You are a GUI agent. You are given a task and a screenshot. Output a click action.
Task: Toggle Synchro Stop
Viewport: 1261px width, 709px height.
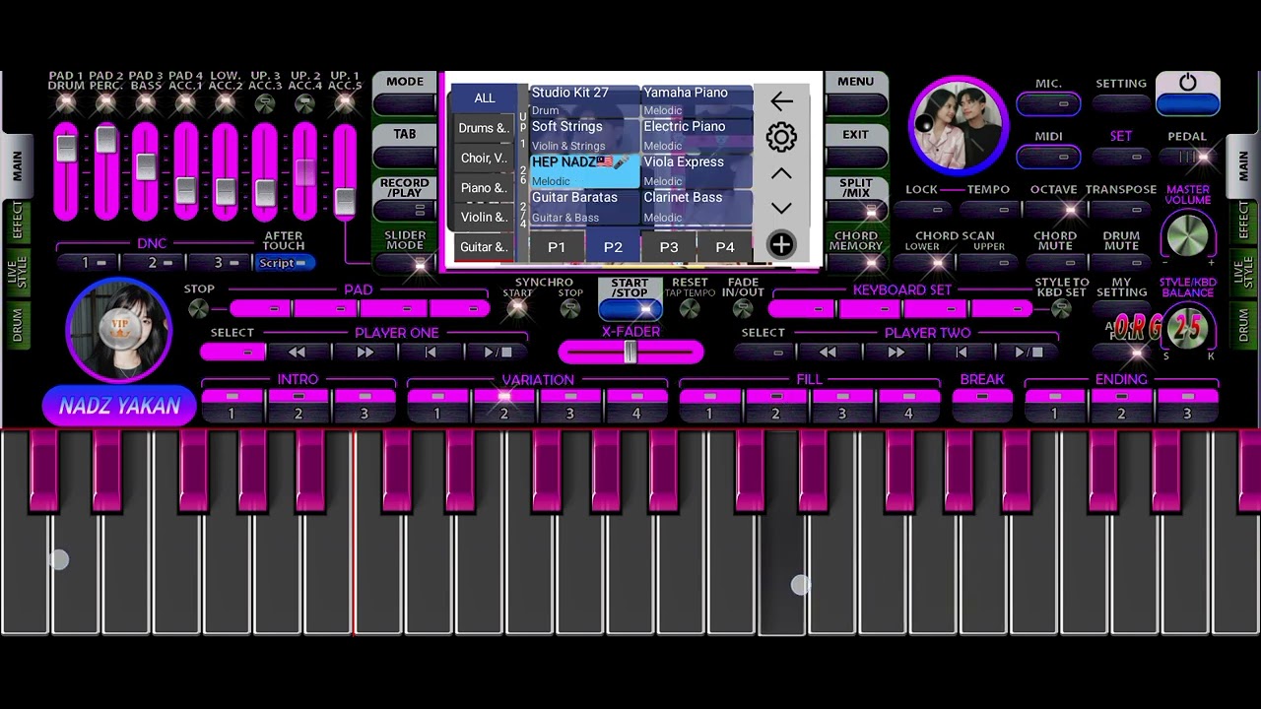[570, 309]
